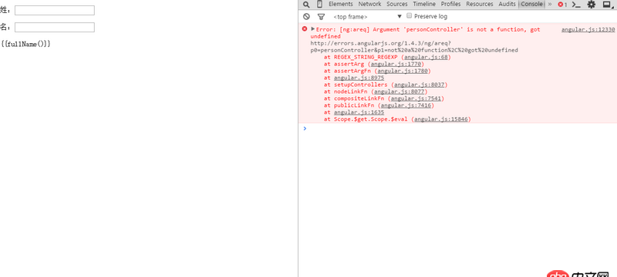Click the red error icon beside the message
The width and height of the screenshot is (617, 277).
point(304,29)
